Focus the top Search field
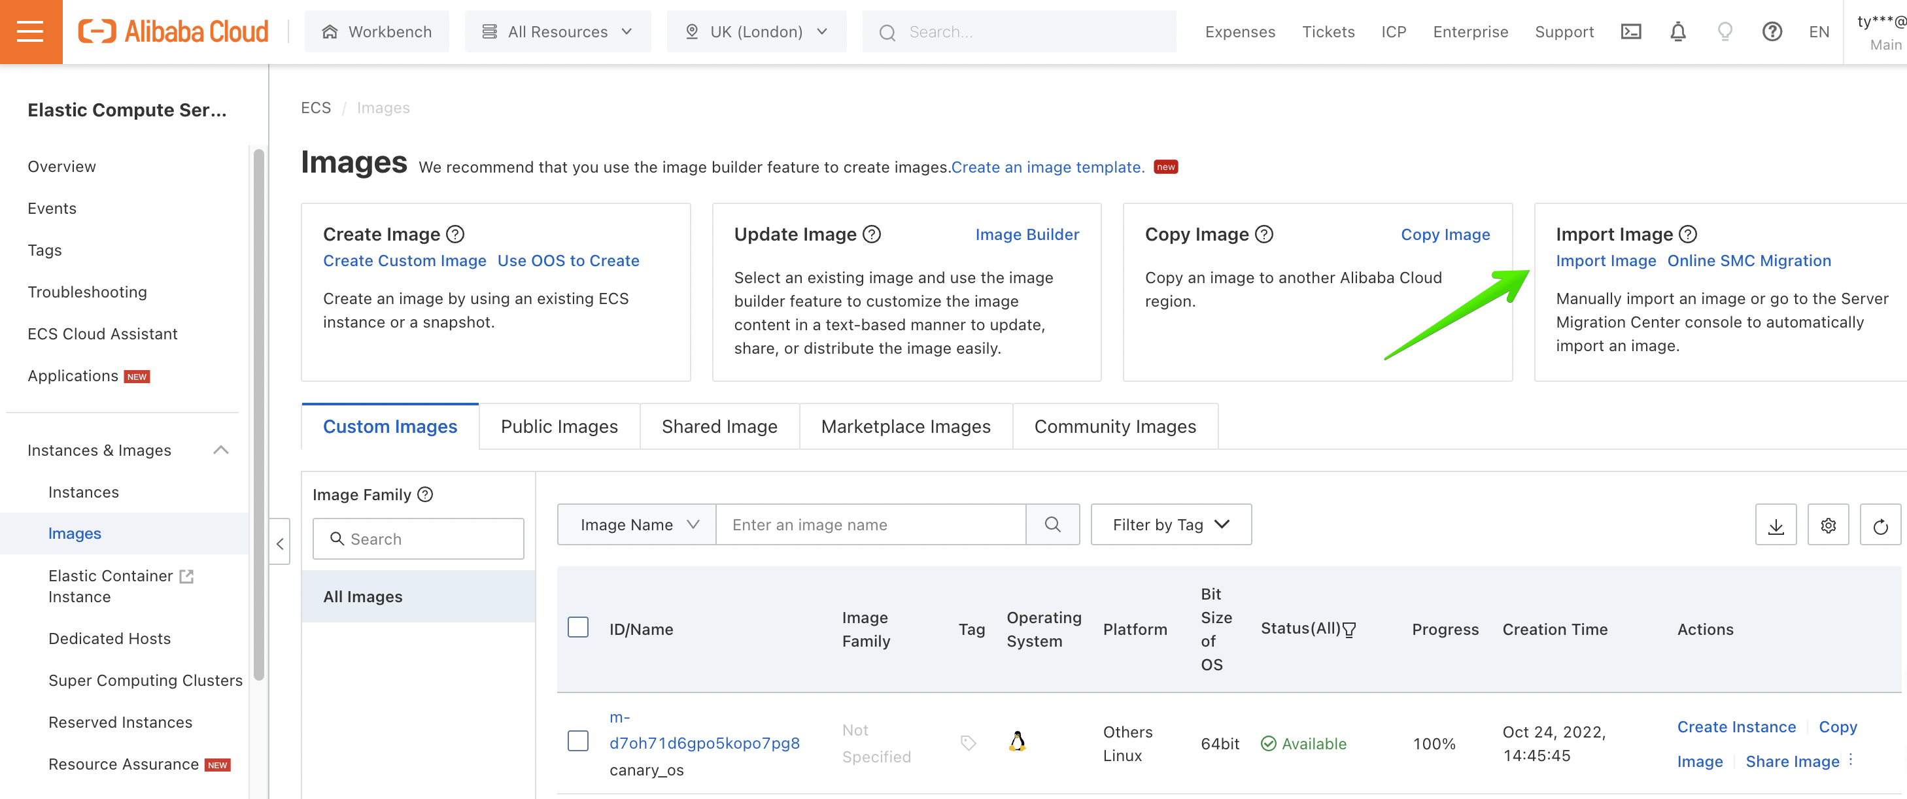 (x=1019, y=32)
